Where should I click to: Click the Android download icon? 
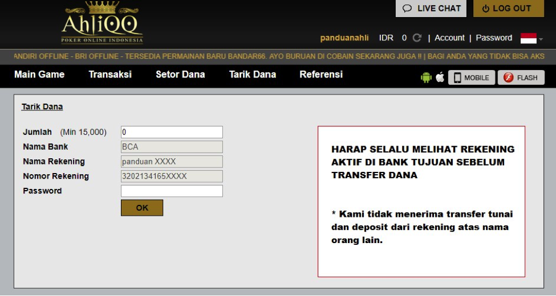click(x=426, y=78)
